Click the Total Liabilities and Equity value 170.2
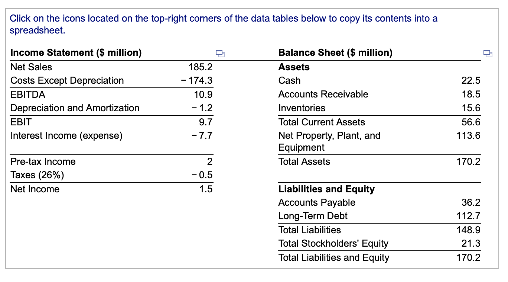The width and height of the screenshot is (508, 282). pyautogui.click(x=469, y=257)
